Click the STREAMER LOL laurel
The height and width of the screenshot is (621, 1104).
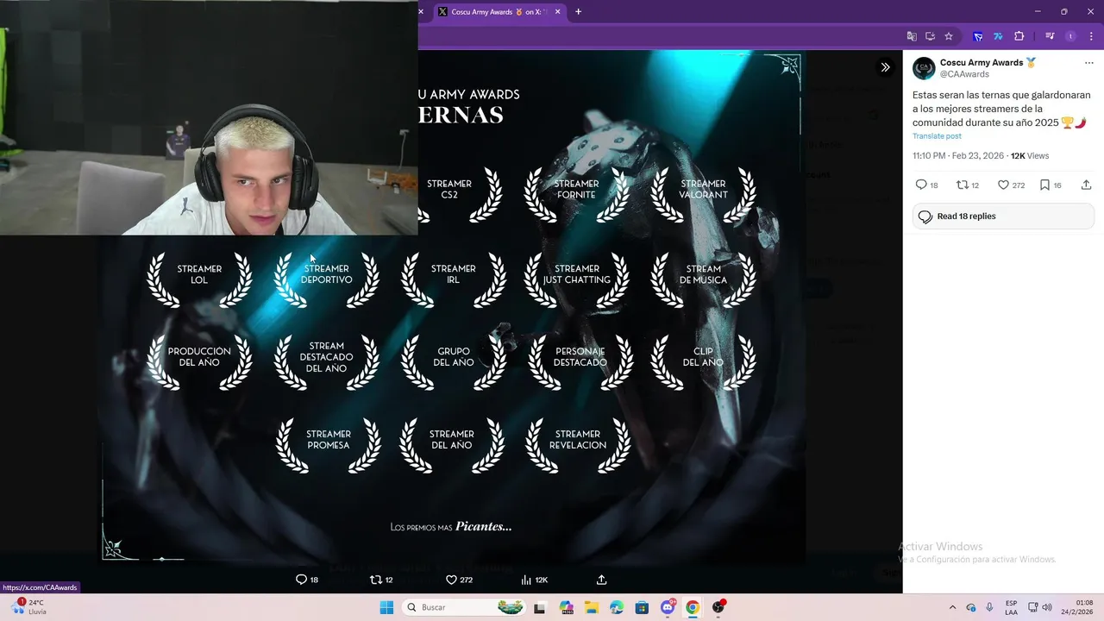(x=199, y=279)
